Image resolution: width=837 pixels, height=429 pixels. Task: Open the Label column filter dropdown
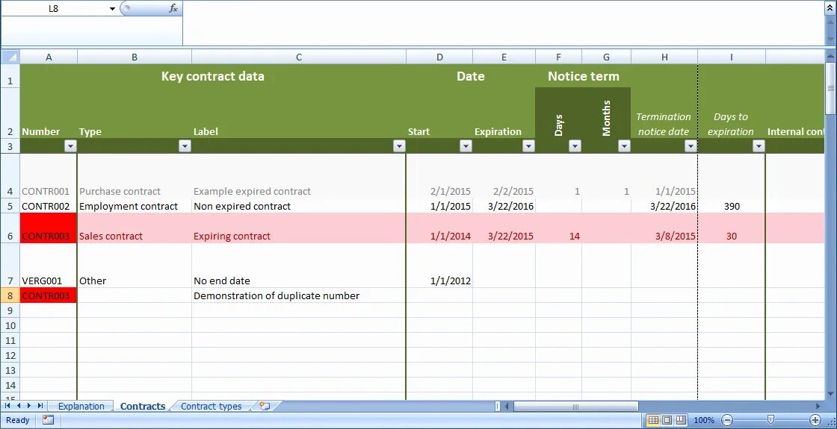[399, 146]
